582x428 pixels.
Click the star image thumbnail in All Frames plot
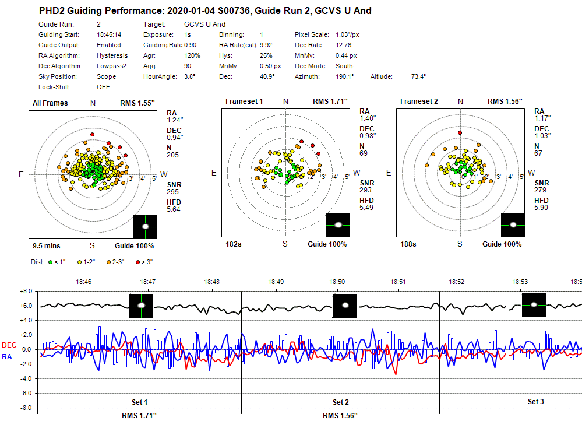pyautogui.click(x=145, y=227)
